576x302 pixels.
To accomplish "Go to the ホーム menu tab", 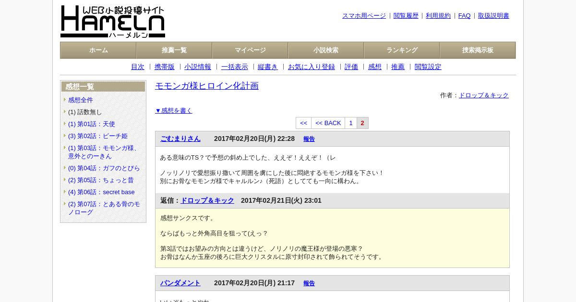I will (x=98, y=50).
